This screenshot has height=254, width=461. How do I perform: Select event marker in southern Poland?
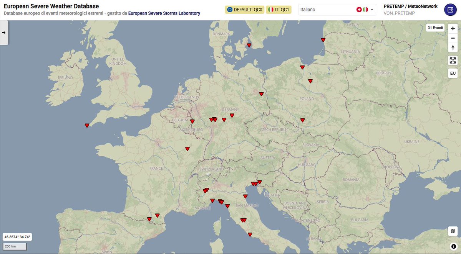[x=302, y=120]
